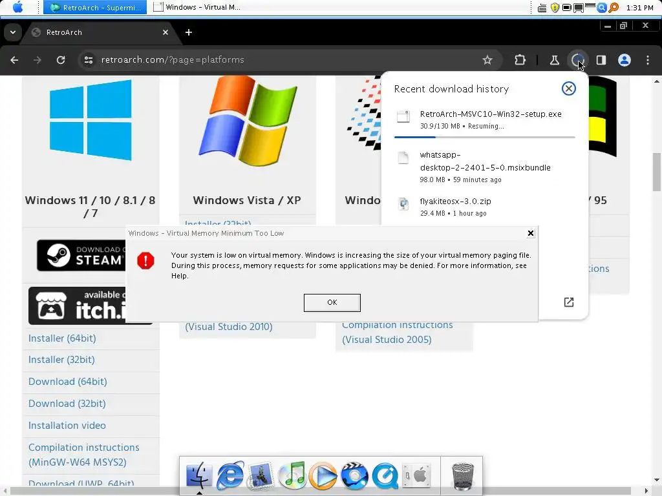Viewport: 662px width, 496px height.
Task: Open Installer (64bit) link
Action: [x=62, y=338]
